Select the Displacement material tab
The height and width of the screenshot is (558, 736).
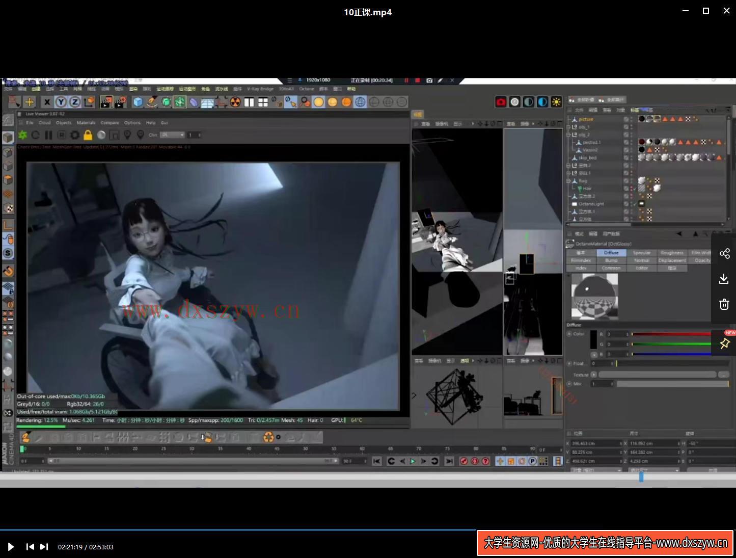[x=672, y=260]
